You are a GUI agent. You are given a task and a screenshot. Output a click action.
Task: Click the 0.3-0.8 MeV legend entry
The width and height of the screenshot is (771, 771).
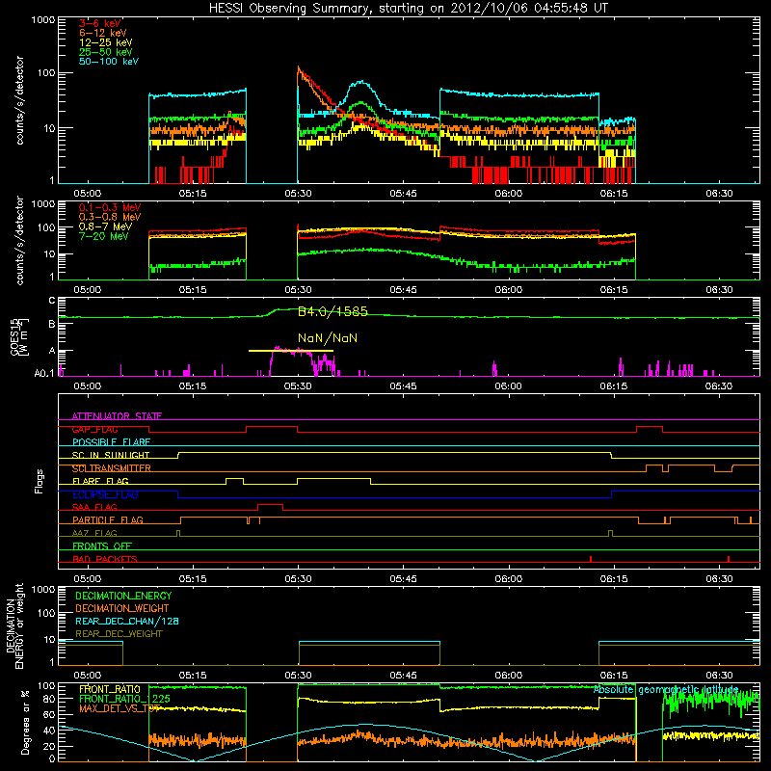pyautogui.click(x=110, y=217)
